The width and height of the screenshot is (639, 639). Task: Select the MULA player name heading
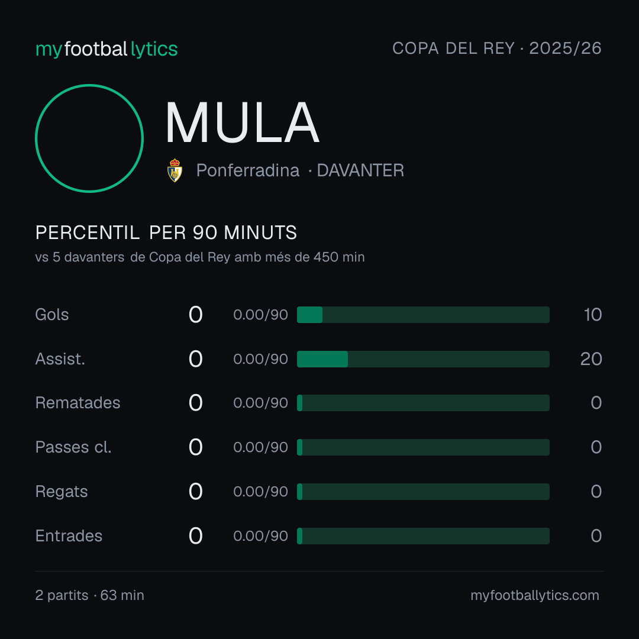[x=242, y=122]
